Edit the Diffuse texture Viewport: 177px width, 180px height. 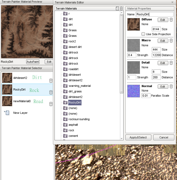coord(163,20)
